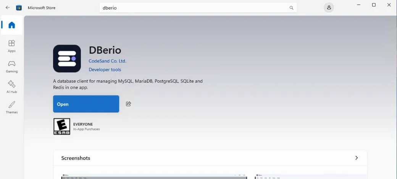Image resolution: width=397 pixels, height=179 pixels.
Task: Visit CodeSand Co. Ltd. publisher link
Action: [x=107, y=61]
